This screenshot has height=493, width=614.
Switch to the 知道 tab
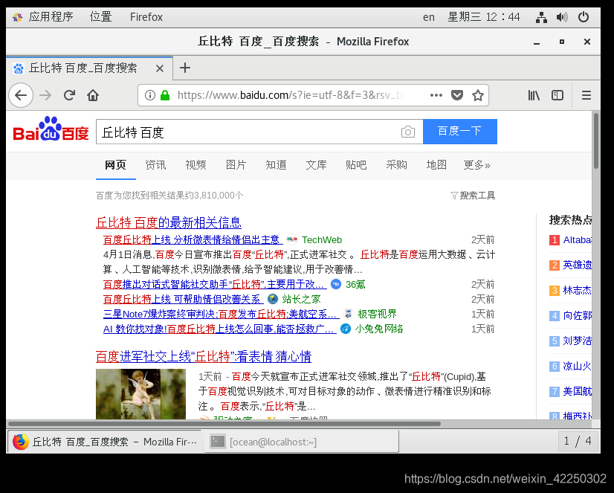pyautogui.click(x=276, y=165)
